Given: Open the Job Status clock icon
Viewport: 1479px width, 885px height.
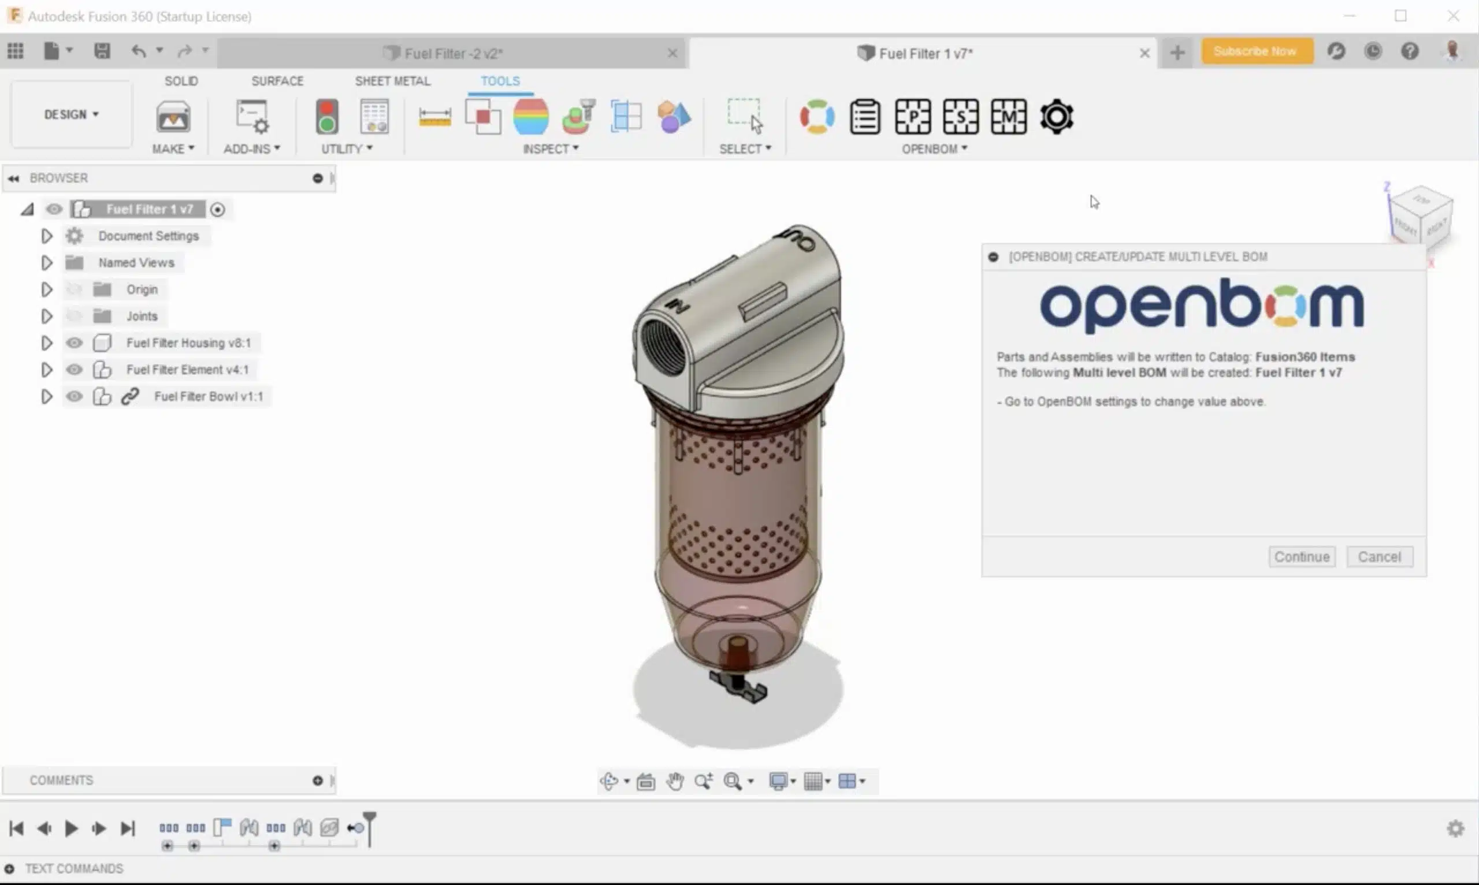Looking at the screenshot, I should [1373, 51].
